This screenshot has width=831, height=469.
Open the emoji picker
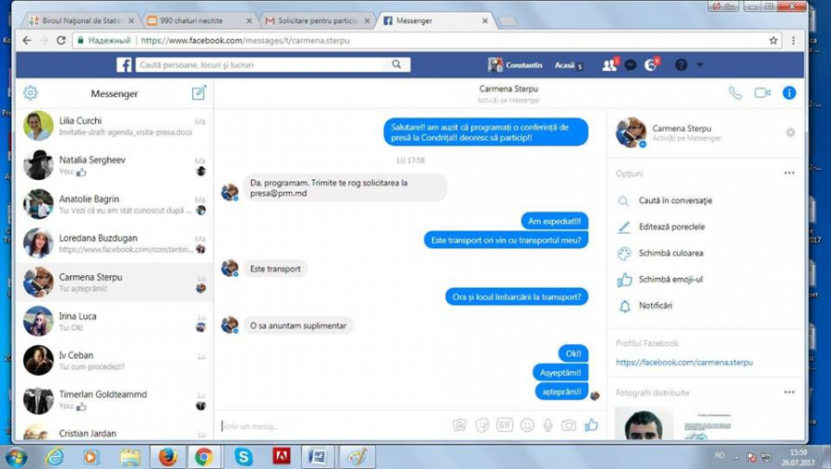click(527, 425)
